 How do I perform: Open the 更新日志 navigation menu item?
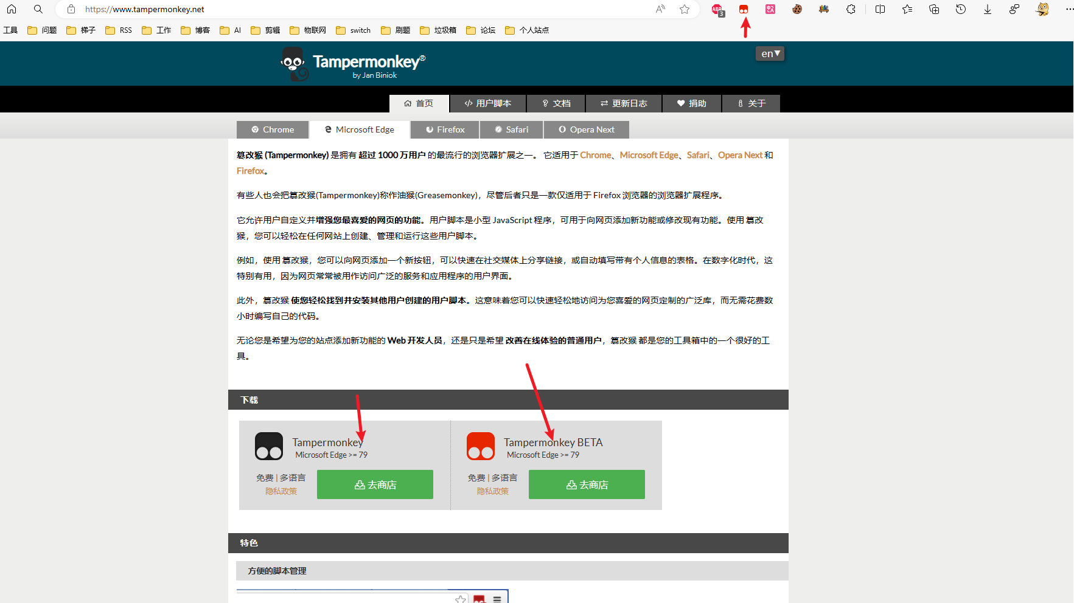click(623, 103)
